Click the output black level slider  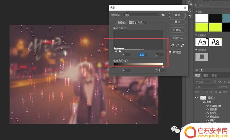coord(114,67)
